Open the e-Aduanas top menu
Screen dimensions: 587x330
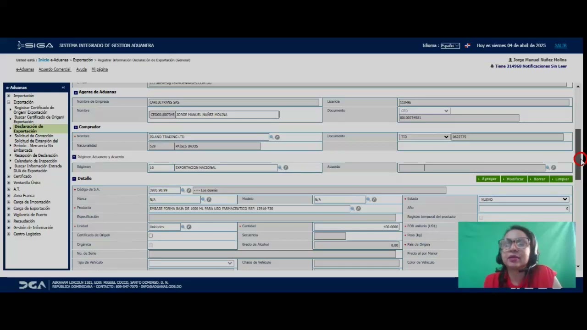point(25,70)
